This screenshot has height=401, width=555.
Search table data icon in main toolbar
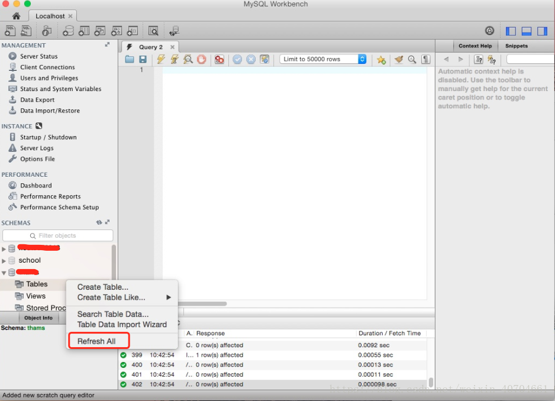153,31
